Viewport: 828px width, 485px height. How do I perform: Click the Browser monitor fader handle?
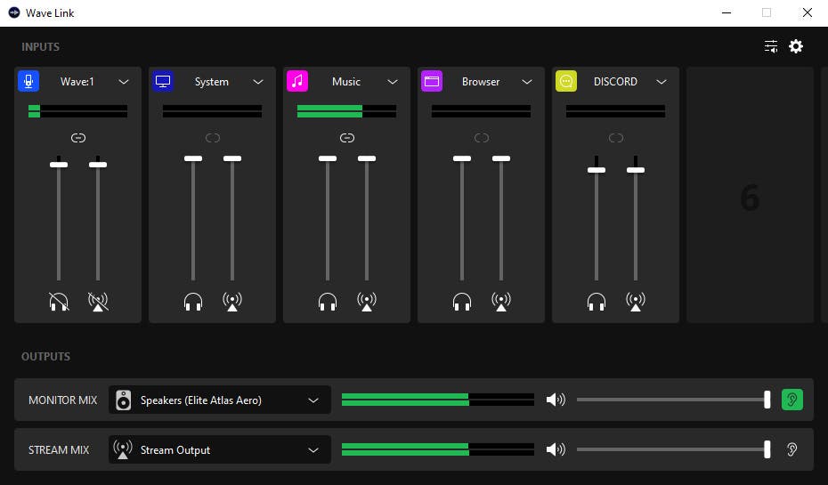click(x=462, y=158)
